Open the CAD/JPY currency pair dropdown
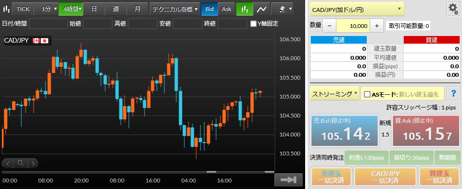 357,9
